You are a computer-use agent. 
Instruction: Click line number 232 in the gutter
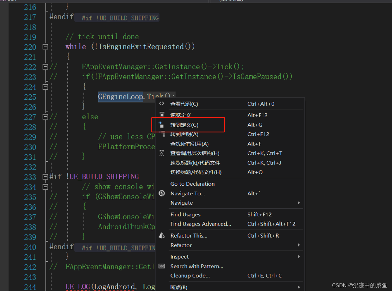(x=30, y=167)
